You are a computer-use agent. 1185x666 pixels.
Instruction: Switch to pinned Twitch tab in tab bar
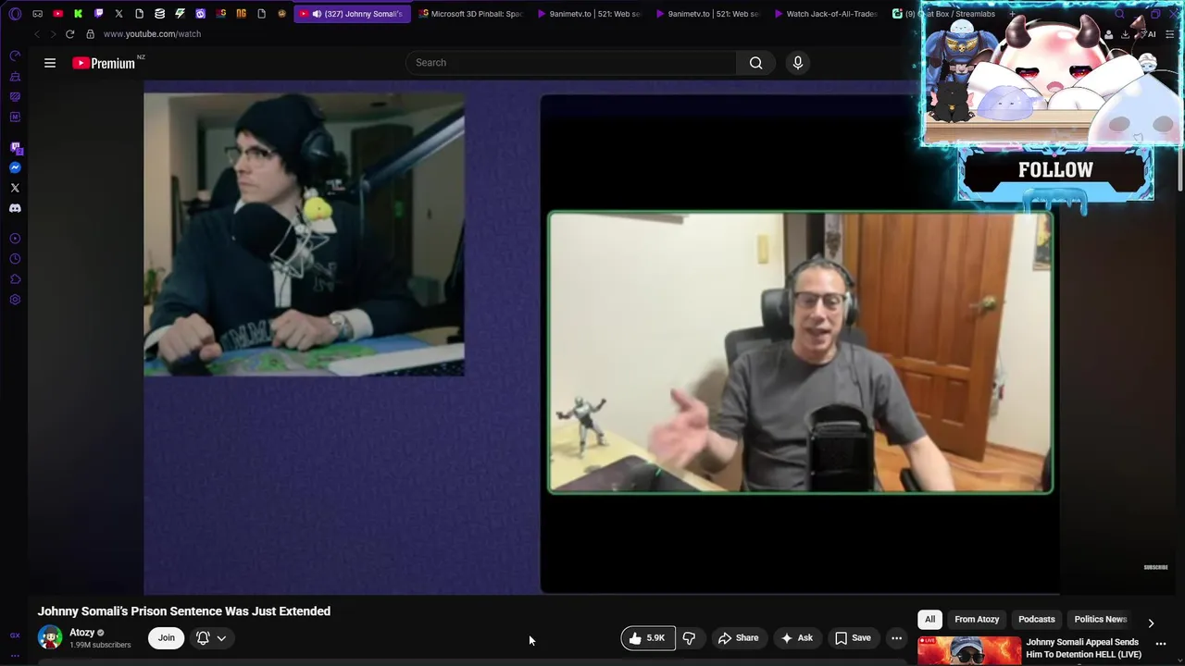tap(98, 14)
